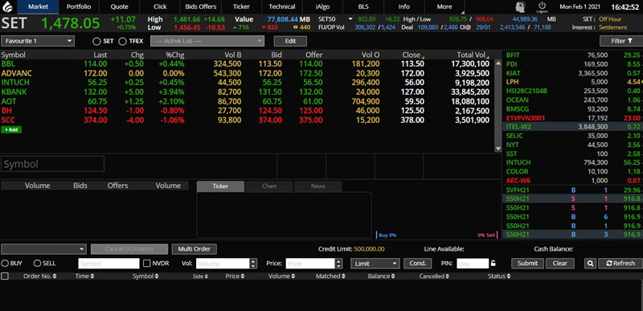Screen dimensions: 643x311
Task: Click the Cond. button
Action: point(418,264)
